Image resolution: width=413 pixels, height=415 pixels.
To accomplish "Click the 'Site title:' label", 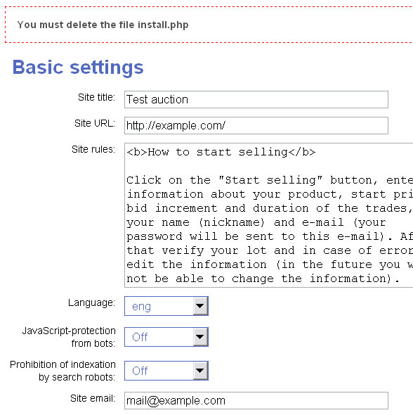I will 96,97.
